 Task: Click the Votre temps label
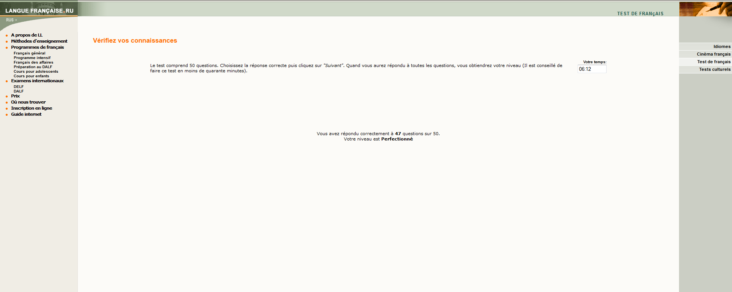coord(594,62)
